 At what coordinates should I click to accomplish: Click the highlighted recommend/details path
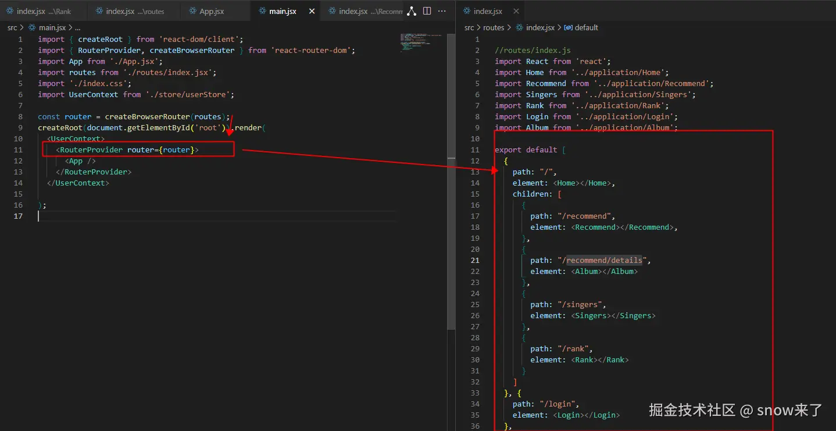(x=605, y=260)
